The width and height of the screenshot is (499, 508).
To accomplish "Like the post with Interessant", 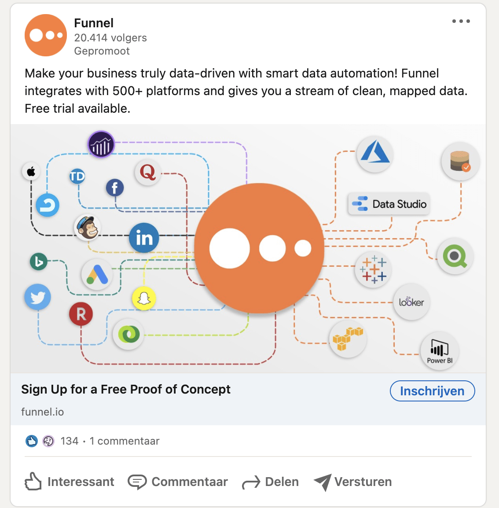I will [70, 482].
